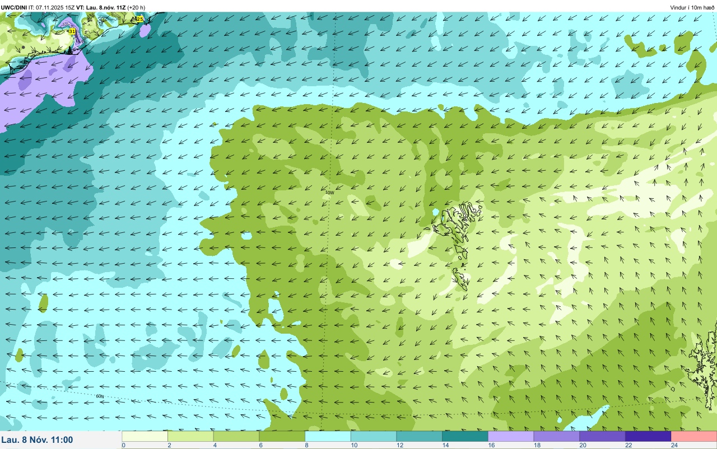
Task: Select the 8–10 m/s pale cyan legend swatch
Action: tap(328, 436)
